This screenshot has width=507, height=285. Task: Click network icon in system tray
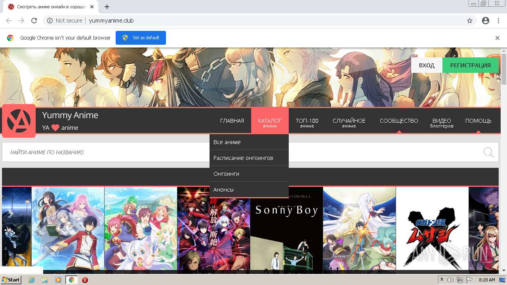tap(460, 280)
